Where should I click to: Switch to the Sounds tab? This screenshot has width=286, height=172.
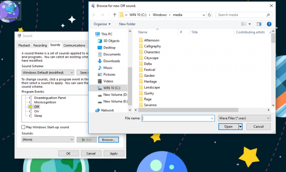pos(55,45)
